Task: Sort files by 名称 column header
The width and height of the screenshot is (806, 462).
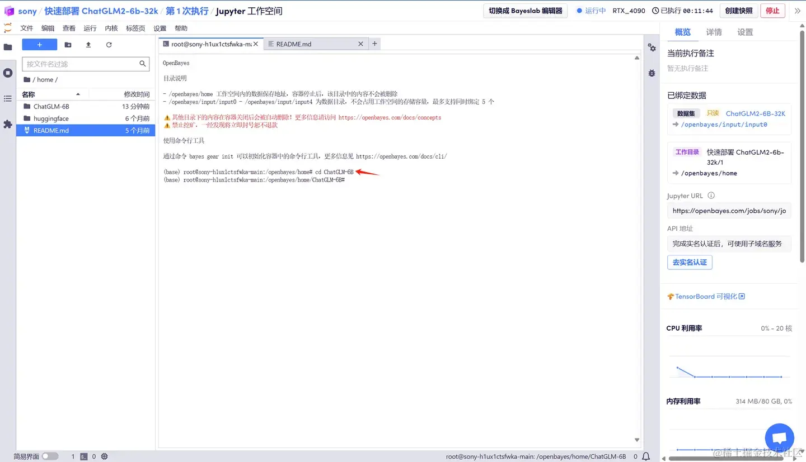Action: (x=28, y=94)
